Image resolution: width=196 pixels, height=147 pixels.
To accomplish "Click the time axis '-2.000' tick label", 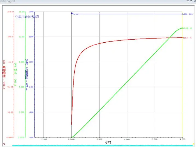I will point(44,139).
